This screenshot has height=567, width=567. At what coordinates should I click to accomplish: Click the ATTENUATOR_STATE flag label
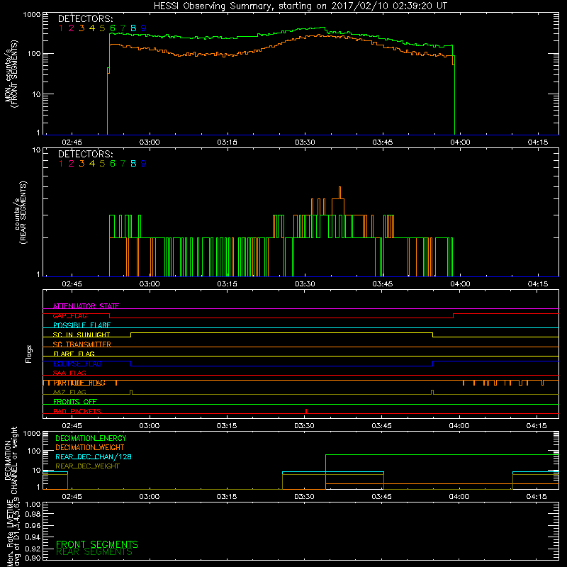pyautogui.click(x=86, y=306)
